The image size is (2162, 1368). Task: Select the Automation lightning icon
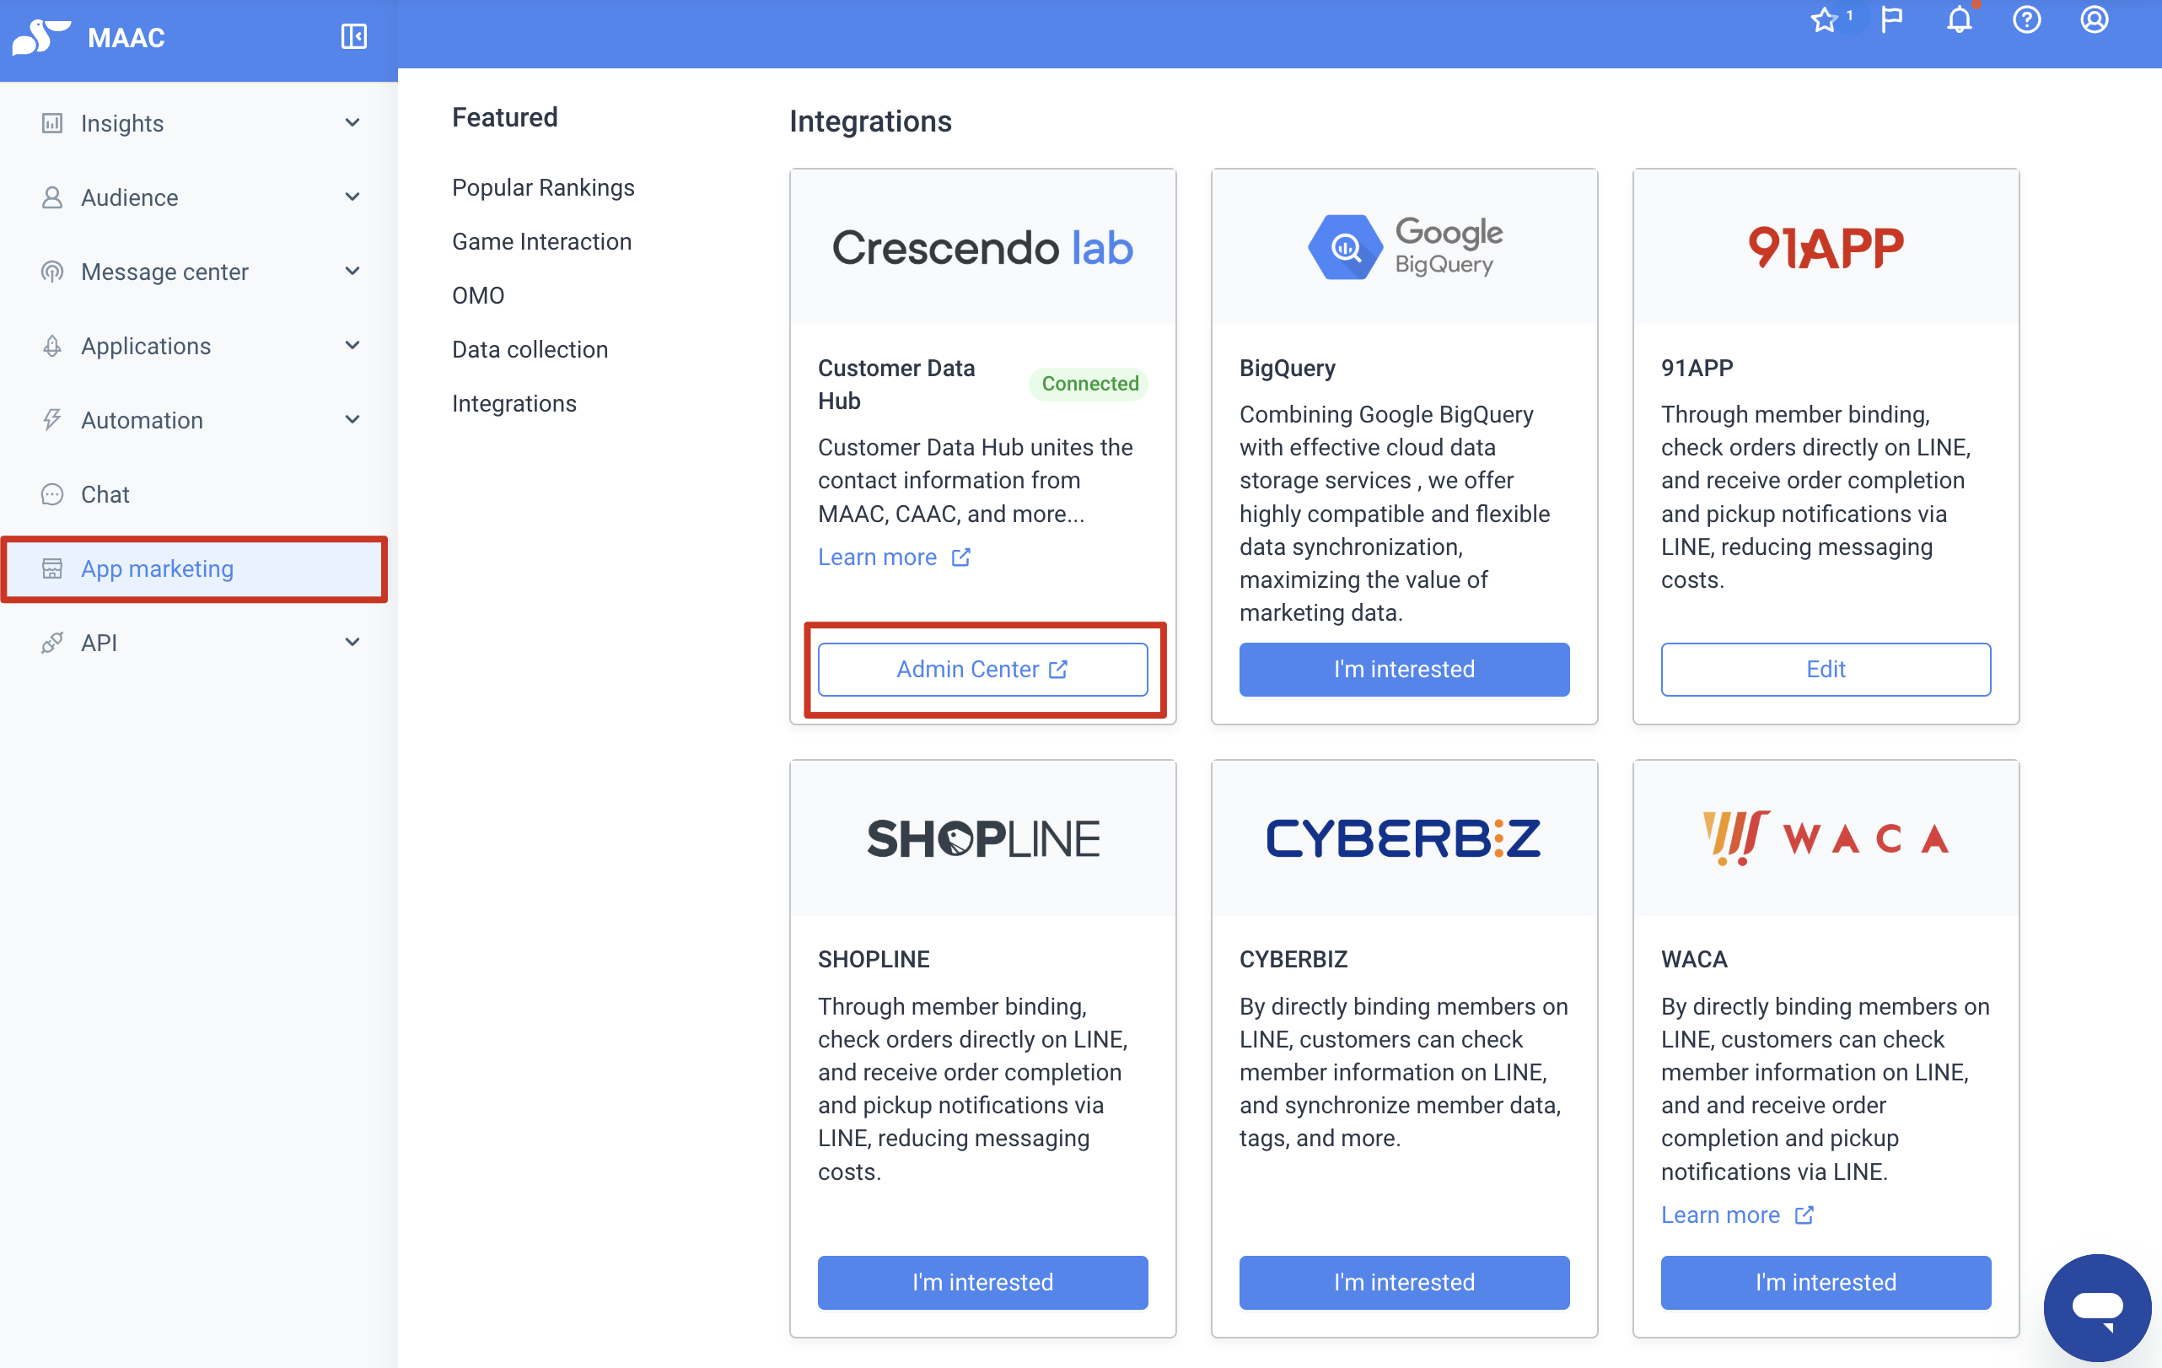click(x=52, y=419)
